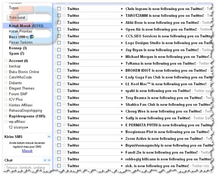The image size is (218, 177).
Task: Star the Fandi Zie Twitter email
Action: [64, 152]
